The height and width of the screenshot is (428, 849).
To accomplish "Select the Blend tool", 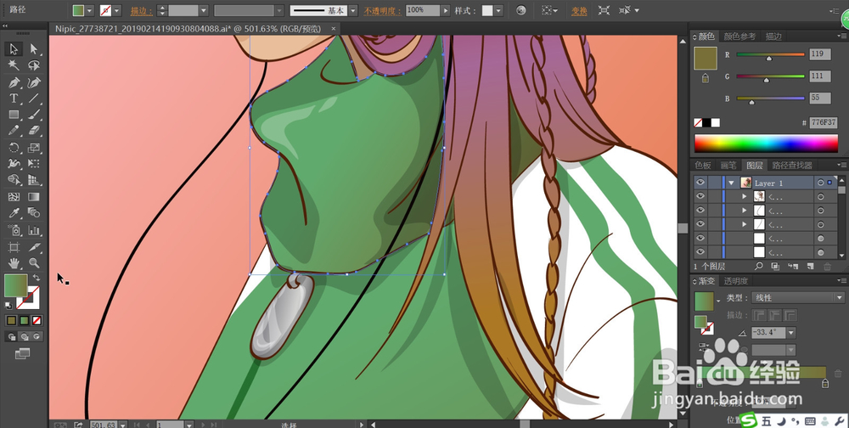I will [34, 213].
